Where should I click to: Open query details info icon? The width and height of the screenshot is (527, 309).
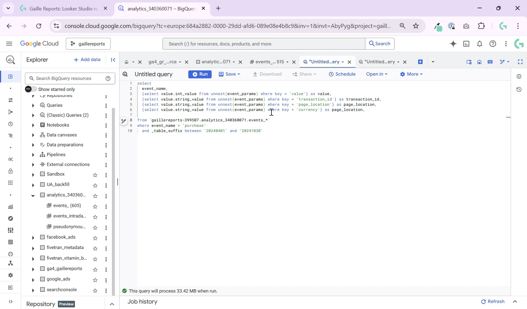pos(519,76)
